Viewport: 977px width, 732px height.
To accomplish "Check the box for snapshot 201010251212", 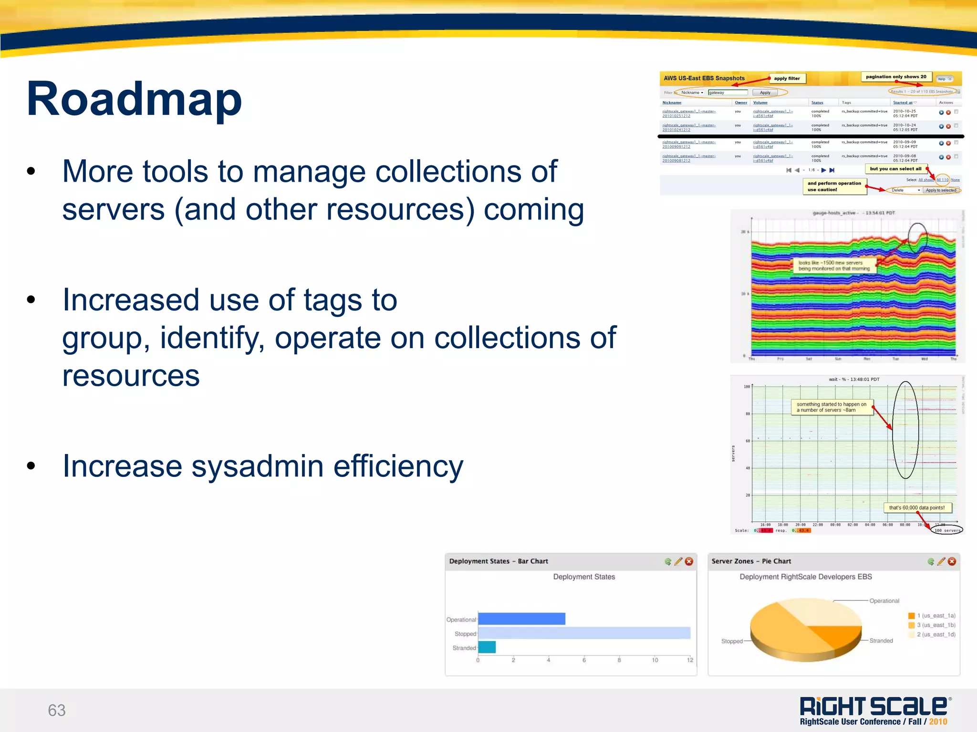I will (956, 112).
